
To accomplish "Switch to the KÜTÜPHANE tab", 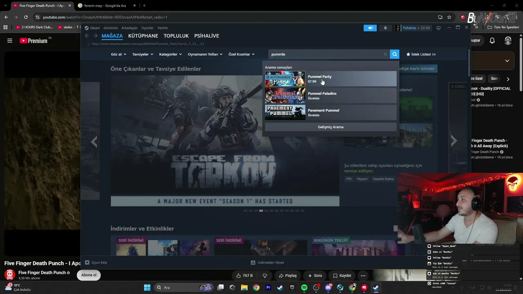I will [x=143, y=36].
